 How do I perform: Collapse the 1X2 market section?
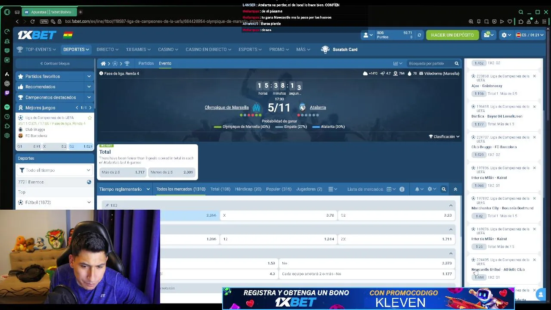coord(451,205)
